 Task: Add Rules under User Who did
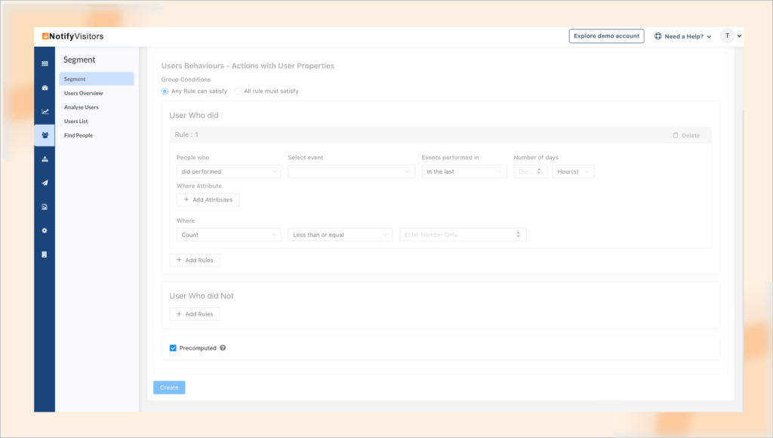[195, 261]
